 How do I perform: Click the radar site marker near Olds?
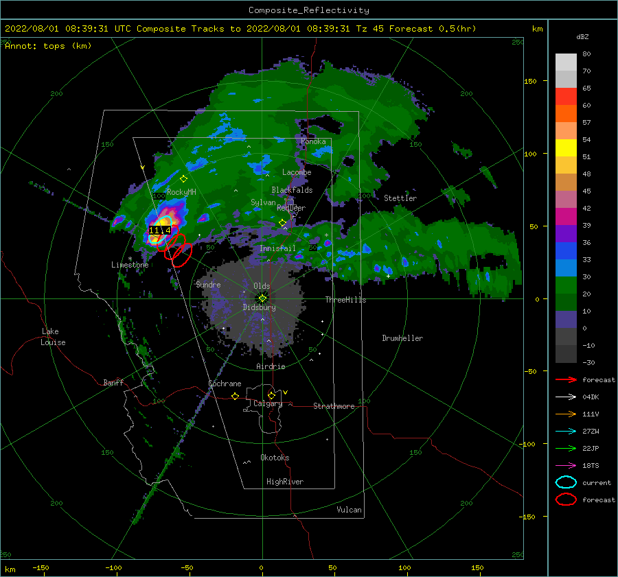click(x=262, y=298)
